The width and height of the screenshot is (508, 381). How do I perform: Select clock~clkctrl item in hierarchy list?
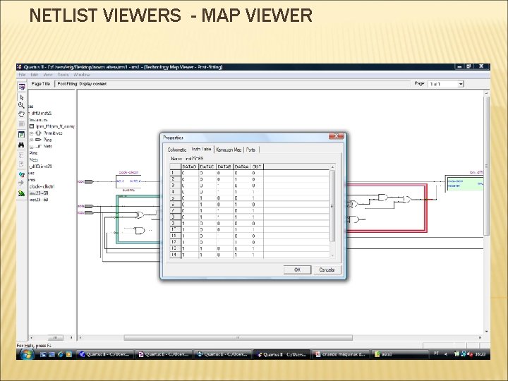click(42, 186)
